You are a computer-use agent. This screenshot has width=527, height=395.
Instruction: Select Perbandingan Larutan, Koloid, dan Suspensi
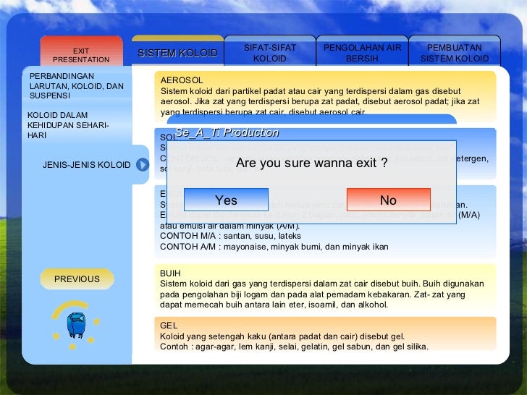click(77, 85)
